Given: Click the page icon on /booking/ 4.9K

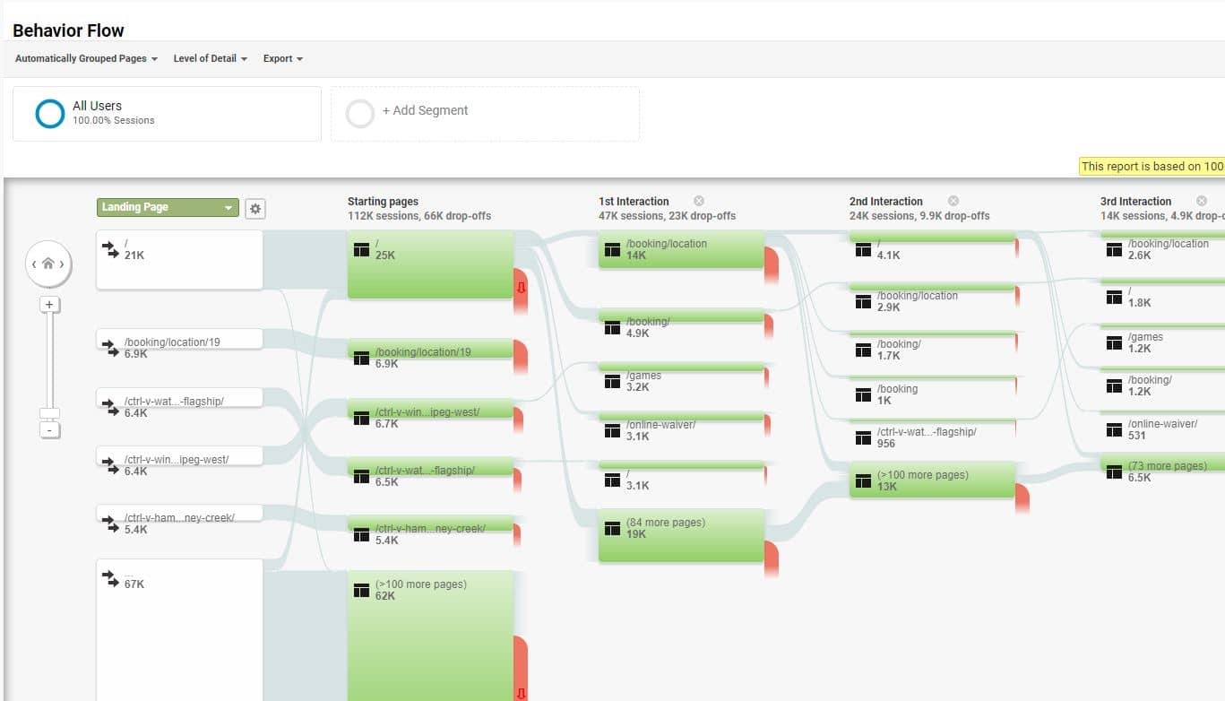Looking at the screenshot, I should click(x=613, y=328).
